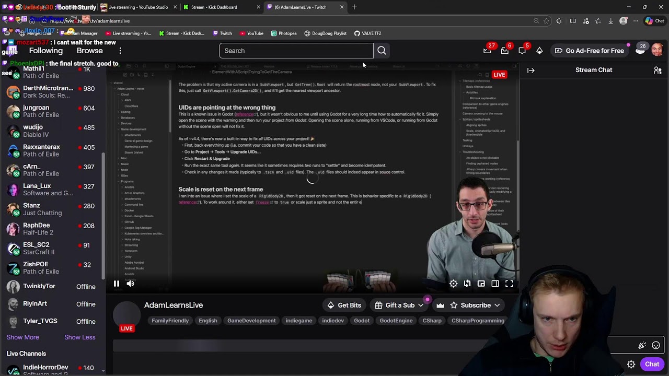Open video player settings gear
669x376 pixels.
tap(453, 284)
